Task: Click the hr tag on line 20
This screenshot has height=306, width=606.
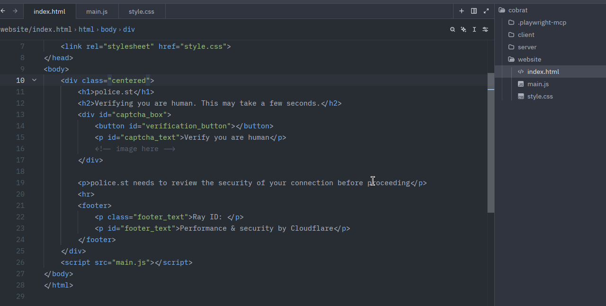Action: tap(86, 194)
